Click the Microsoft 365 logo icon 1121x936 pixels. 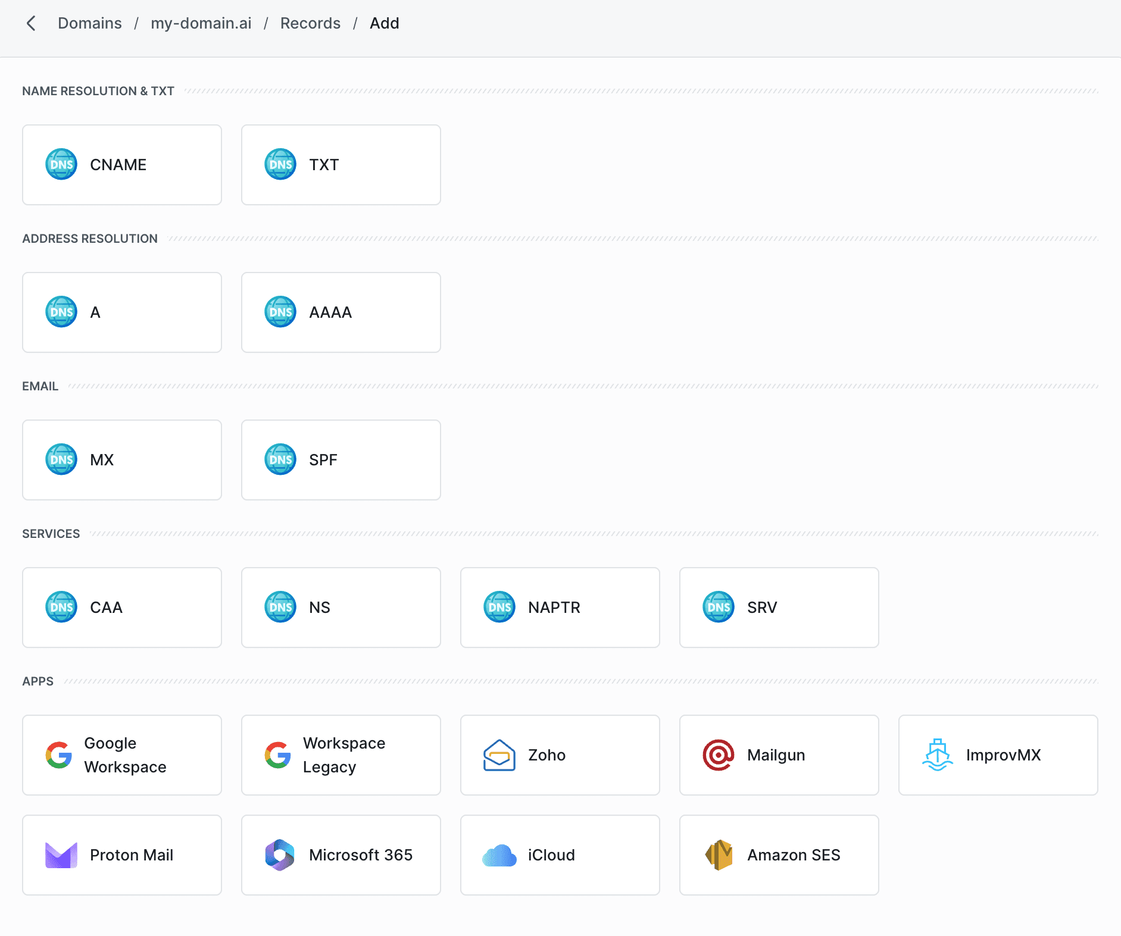280,855
